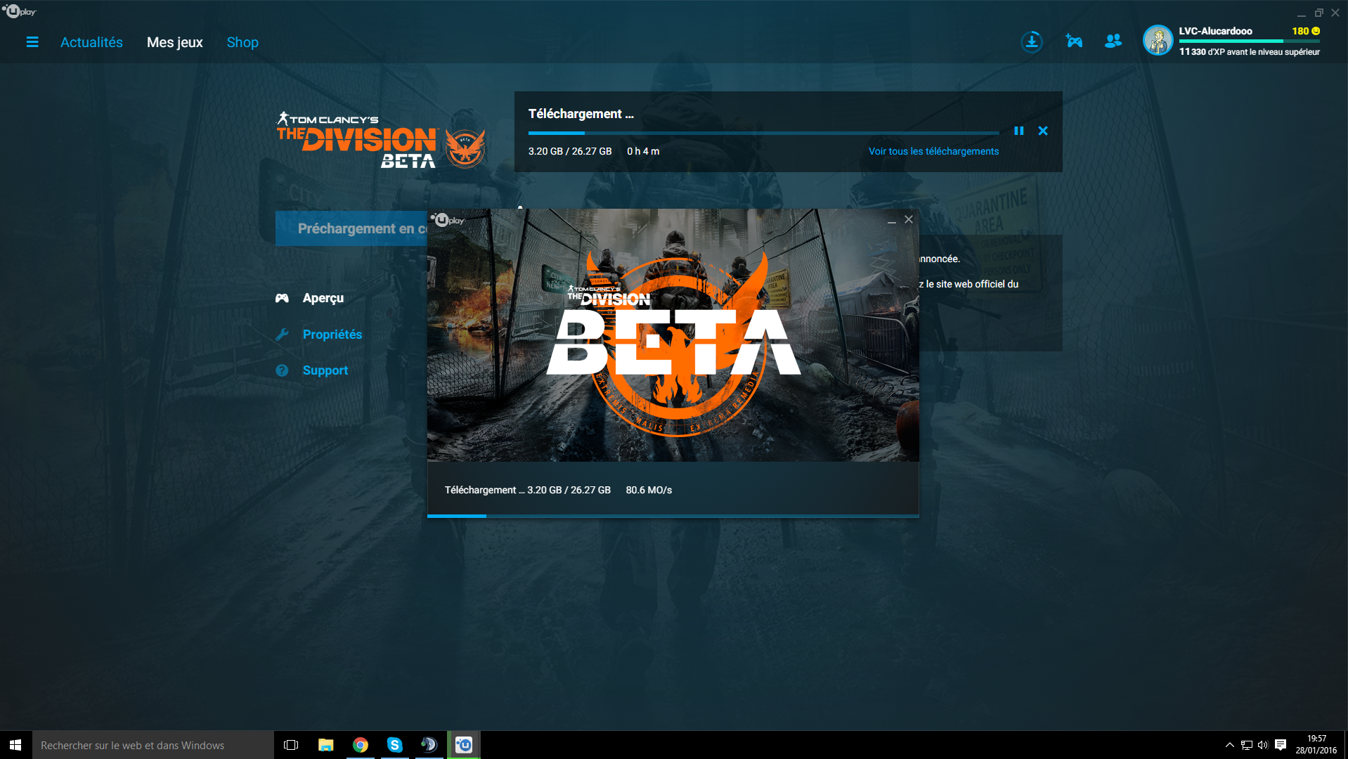Select Aperçu in the game sidebar

[x=323, y=298]
